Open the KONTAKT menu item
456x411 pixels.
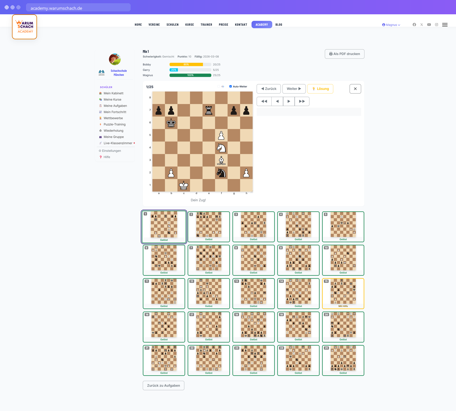click(241, 25)
